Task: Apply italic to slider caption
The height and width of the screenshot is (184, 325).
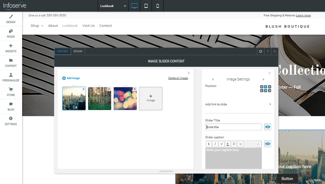Action: tap(215, 144)
